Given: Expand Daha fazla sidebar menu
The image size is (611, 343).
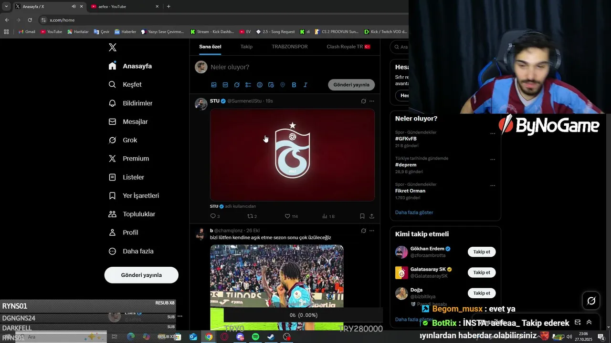Looking at the screenshot, I should [131, 251].
